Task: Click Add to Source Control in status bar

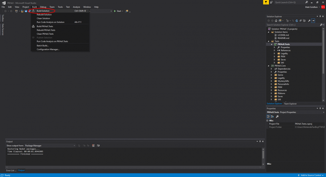Action: tap(312, 175)
